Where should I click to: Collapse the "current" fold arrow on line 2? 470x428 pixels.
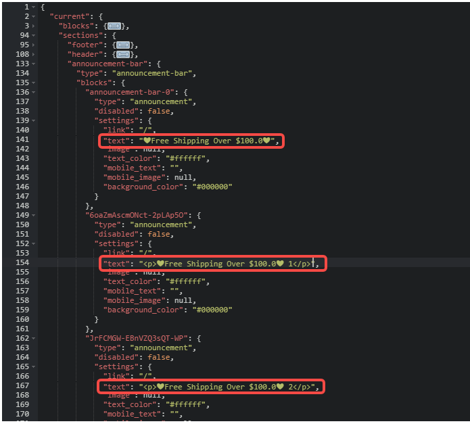[33, 16]
